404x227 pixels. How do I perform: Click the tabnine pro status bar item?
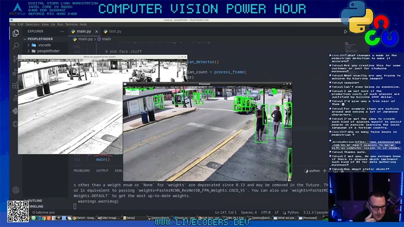click(43, 212)
